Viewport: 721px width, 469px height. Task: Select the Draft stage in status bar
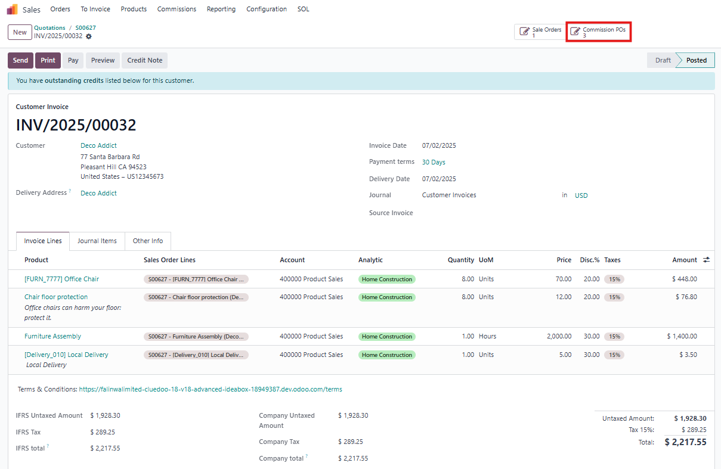point(663,60)
